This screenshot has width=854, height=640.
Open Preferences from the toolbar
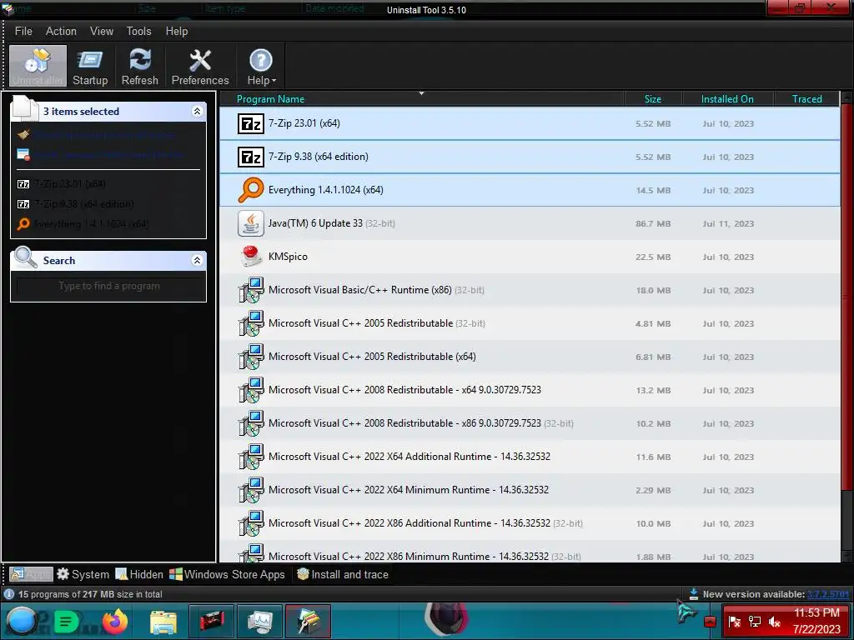[200, 67]
